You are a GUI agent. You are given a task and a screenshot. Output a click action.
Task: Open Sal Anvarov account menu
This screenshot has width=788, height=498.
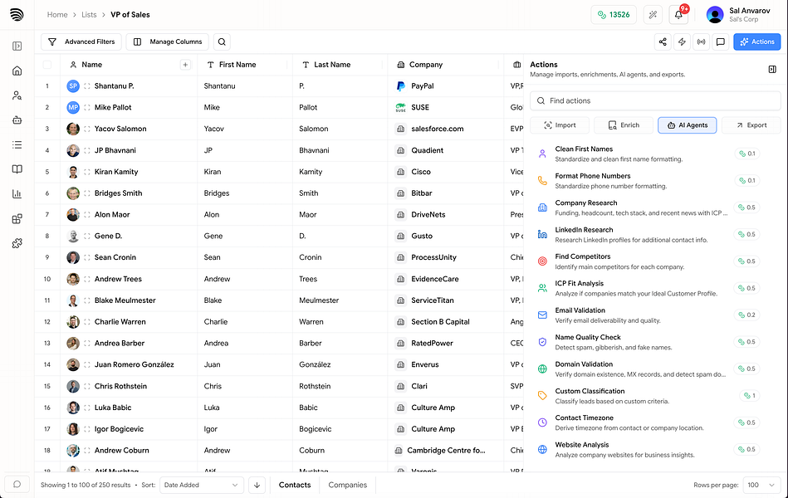(738, 15)
